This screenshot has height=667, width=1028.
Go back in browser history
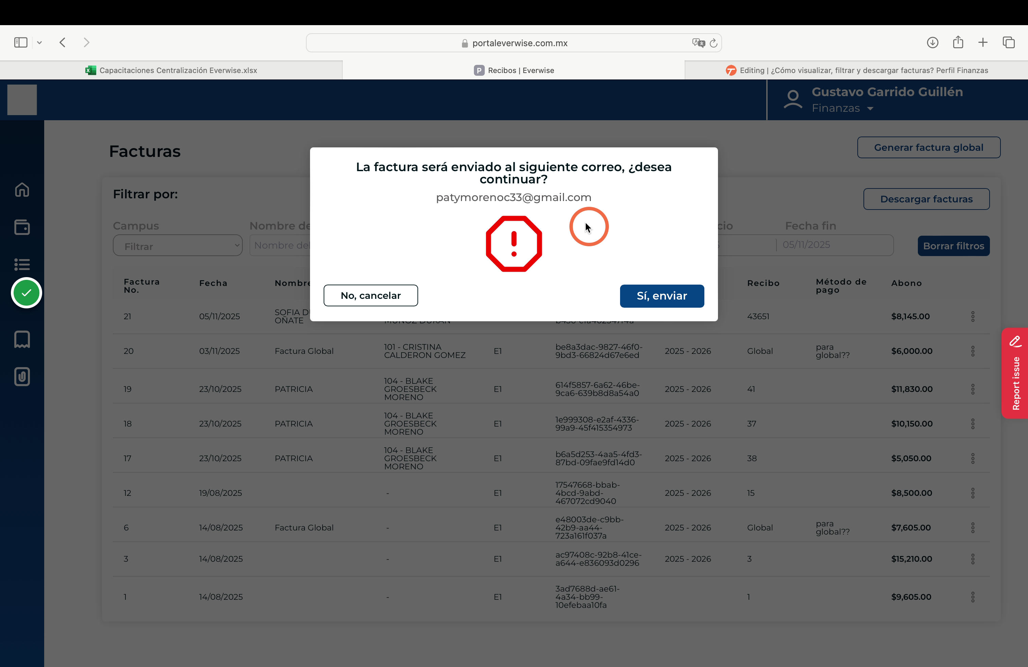coord(63,42)
